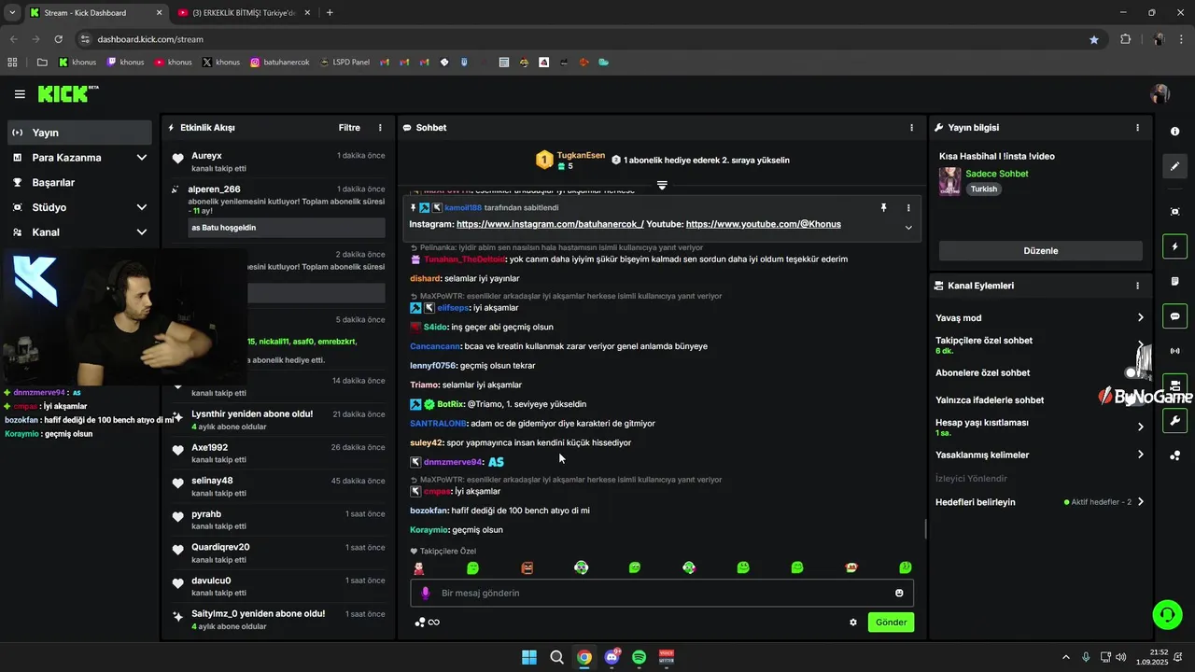Click the Filtre button in activity feed
The height and width of the screenshot is (672, 1195).
[349, 128]
